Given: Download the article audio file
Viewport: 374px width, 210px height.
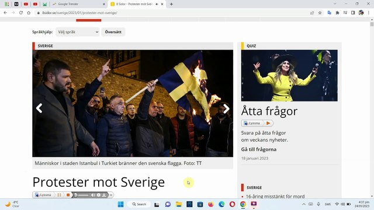Looking at the screenshot, I should tap(104, 195).
